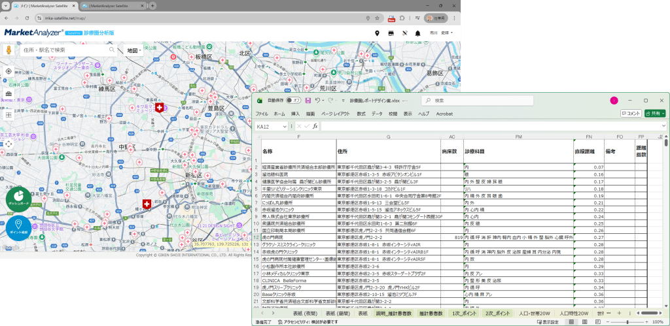Select the 1次_ポイント sheet tab
Viewport: 670px width, 326px height.
tap(464, 313)
